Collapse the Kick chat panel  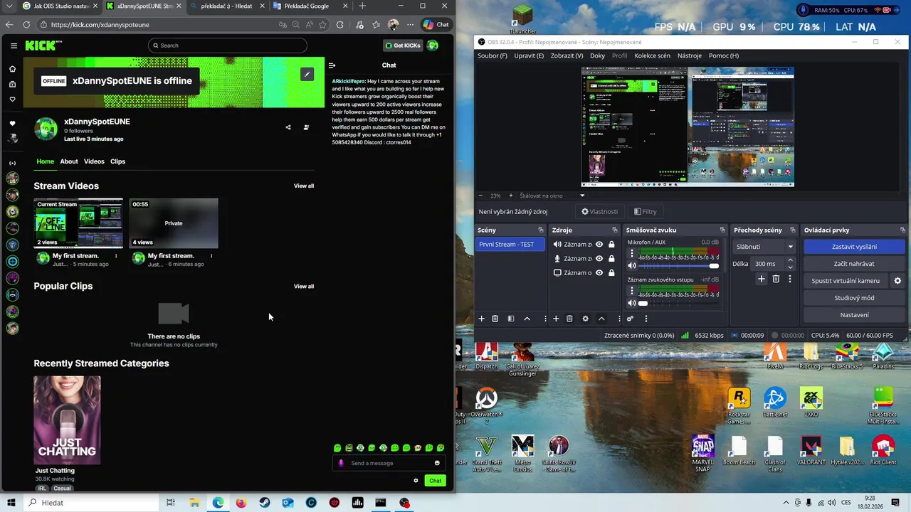pos(332,65)
